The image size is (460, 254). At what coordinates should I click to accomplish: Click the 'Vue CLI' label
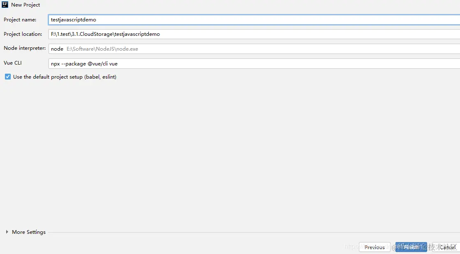[13, 63]
